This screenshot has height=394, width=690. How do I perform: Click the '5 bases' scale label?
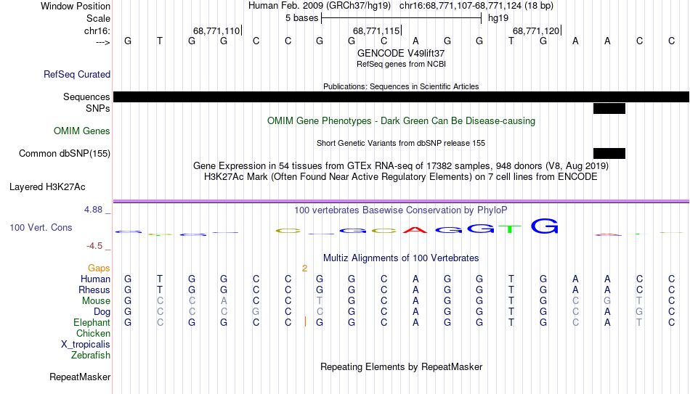(x=302, y=18)
